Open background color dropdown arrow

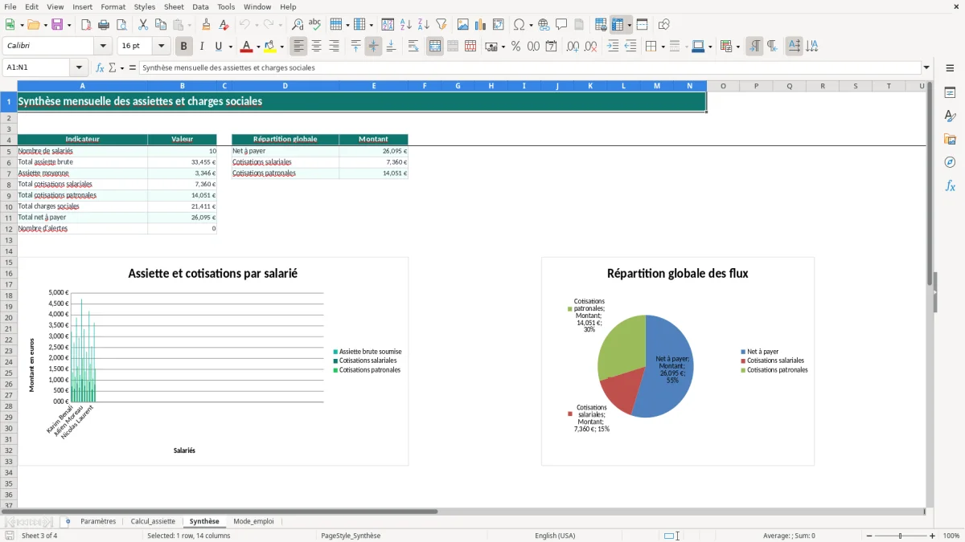[281, 47]
